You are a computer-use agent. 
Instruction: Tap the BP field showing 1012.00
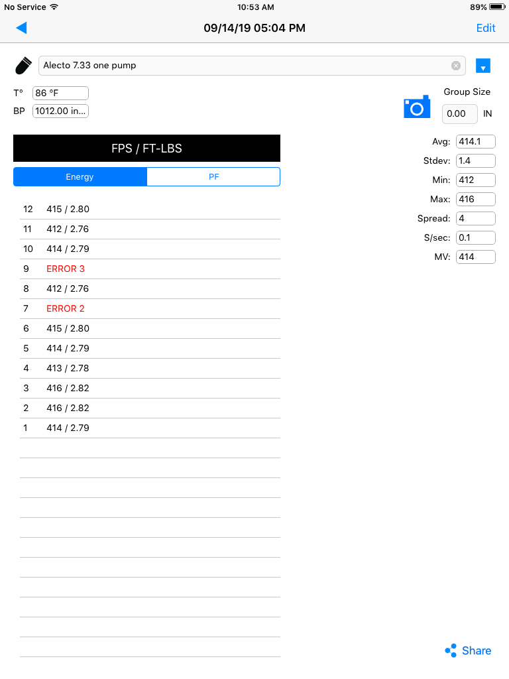click(60, 111)
